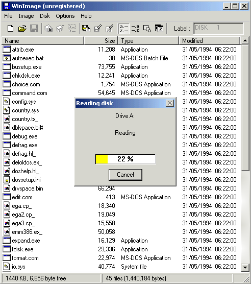This screenshot has height=284, width=251.
Task: Close the Reading disk dialog
Action: (170, 103)
